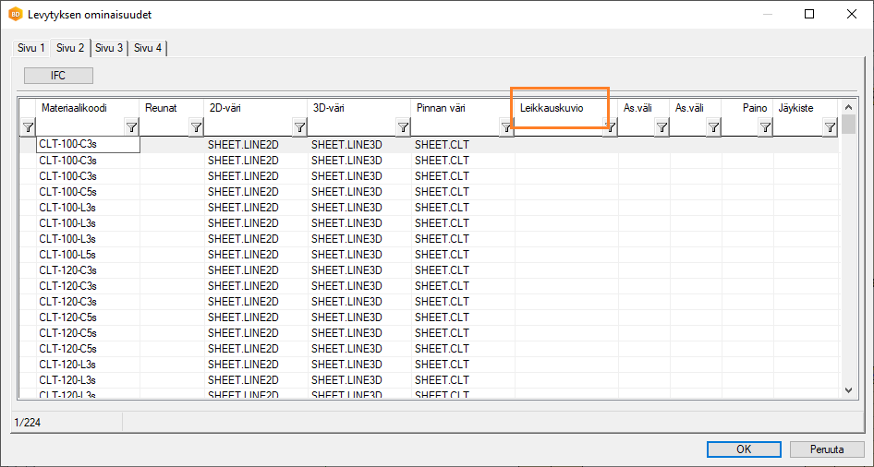Click the Reunat column filter icon
Viewport: 874px width, 467px height.
pos(196,127)
